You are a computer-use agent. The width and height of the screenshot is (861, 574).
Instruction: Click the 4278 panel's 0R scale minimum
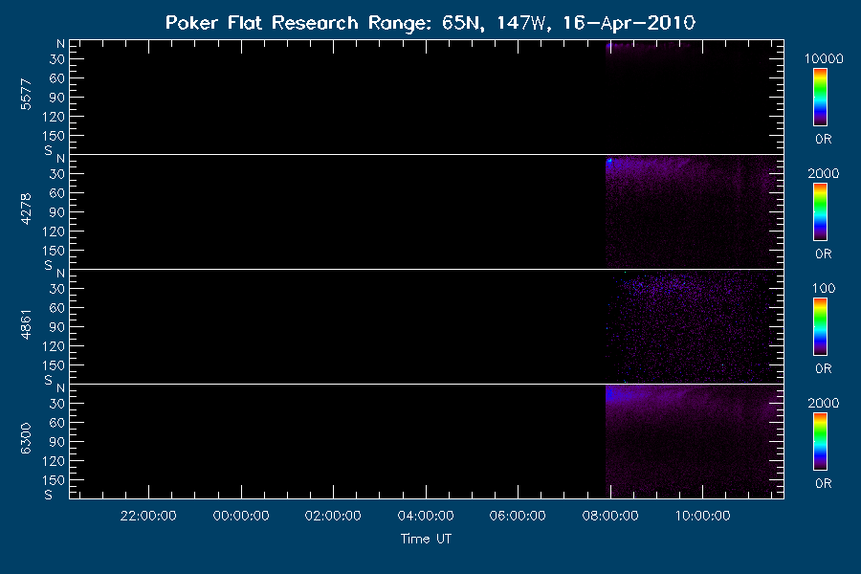pos(823,254)
